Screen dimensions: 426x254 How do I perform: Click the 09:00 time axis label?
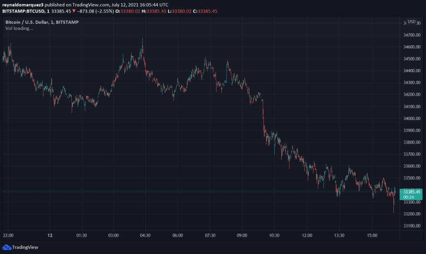pyautogui.click(x=242, y=235)
